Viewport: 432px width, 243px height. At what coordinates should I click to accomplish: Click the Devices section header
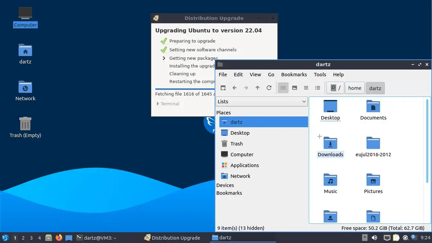click(x=225, y=185)
